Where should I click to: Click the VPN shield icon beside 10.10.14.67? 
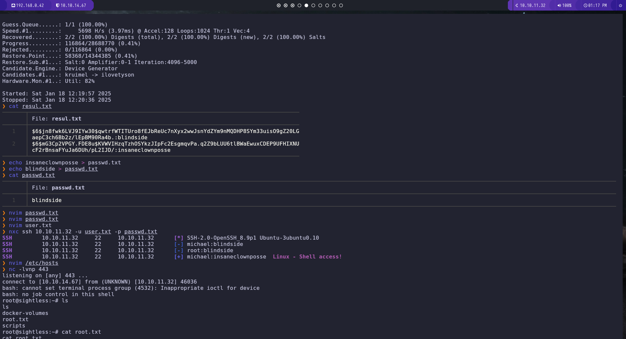click(x=58, y=6)
